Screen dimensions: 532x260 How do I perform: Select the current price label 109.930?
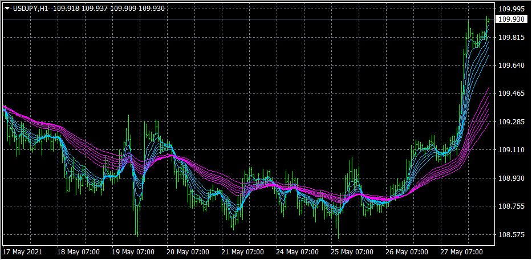point(512,19)
